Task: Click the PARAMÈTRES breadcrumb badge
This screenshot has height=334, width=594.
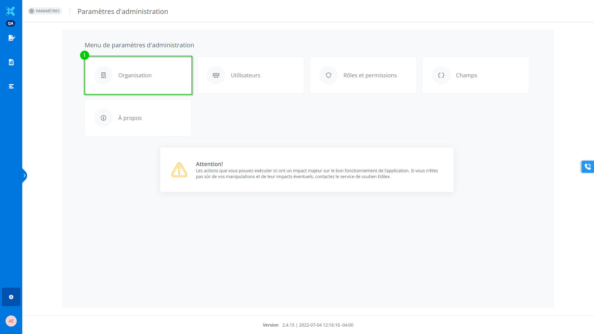Action: (45, 11)
